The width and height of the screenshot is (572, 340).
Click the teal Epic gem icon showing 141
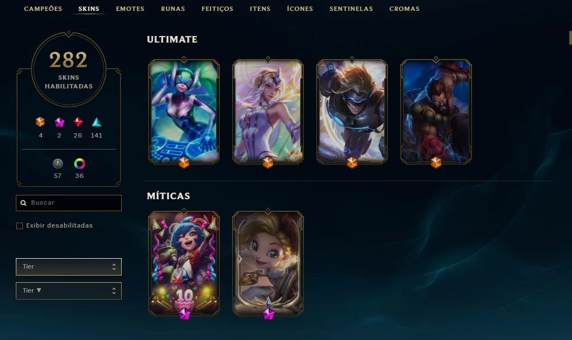click(x=96, y=122)
